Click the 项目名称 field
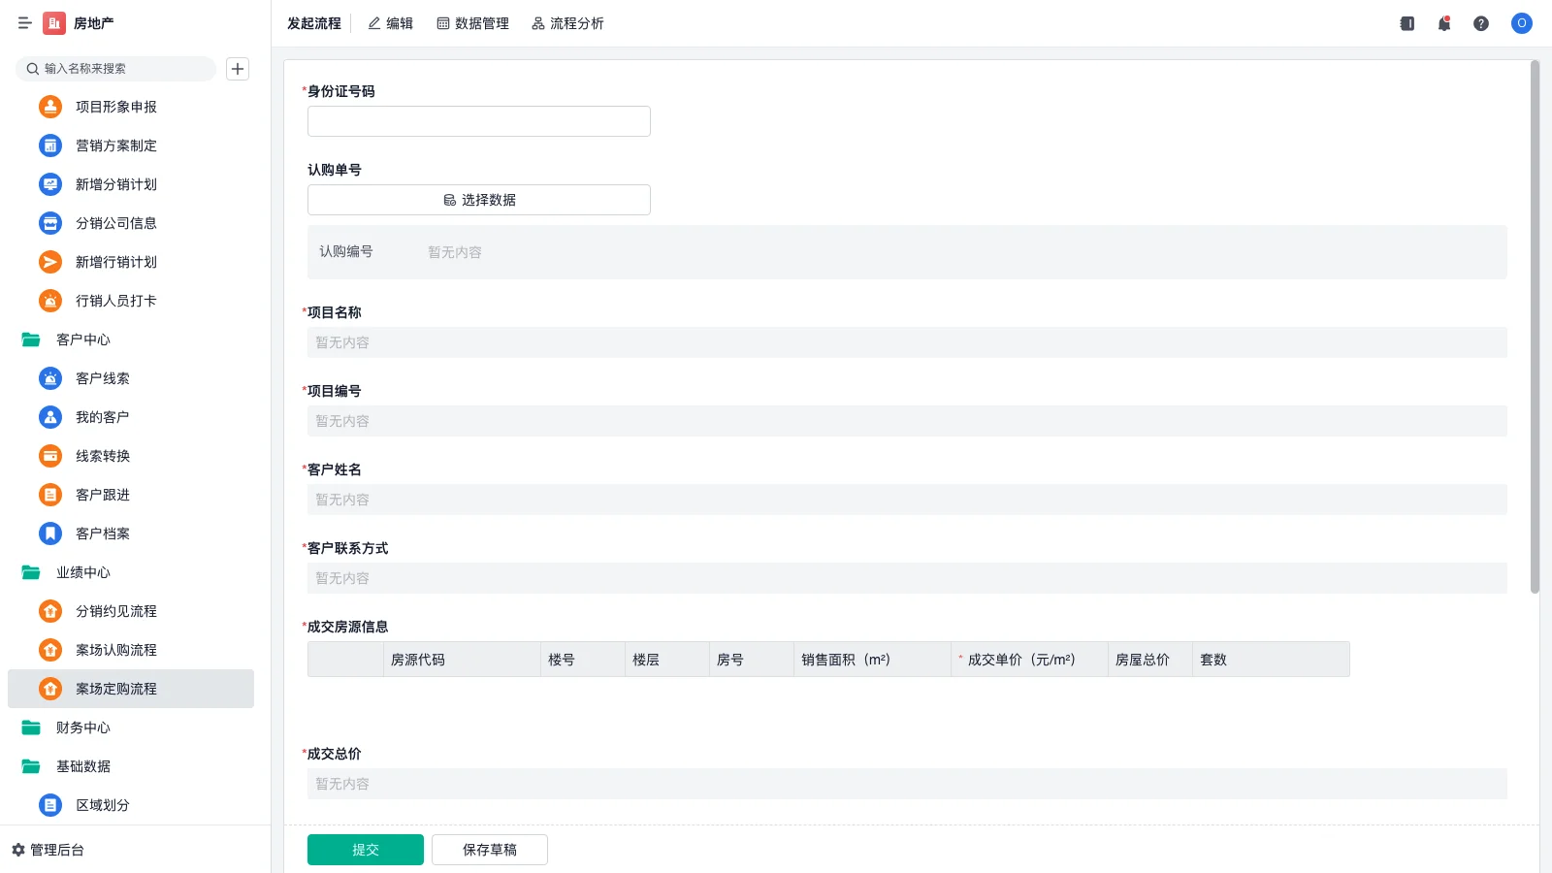Viewport: 1552px width, 873px height. 907,342
